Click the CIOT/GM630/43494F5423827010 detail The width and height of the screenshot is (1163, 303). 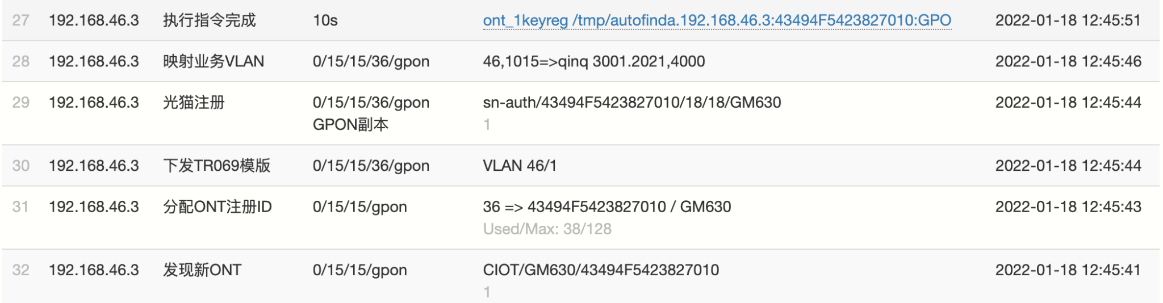600,270
